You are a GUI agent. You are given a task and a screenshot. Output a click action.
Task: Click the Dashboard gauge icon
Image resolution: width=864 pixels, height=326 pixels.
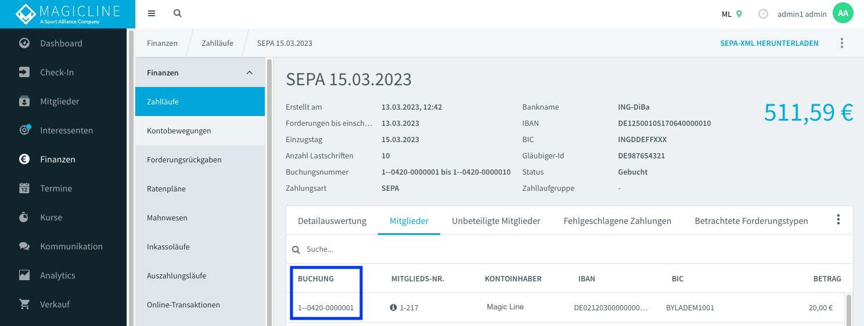point(24,43)
